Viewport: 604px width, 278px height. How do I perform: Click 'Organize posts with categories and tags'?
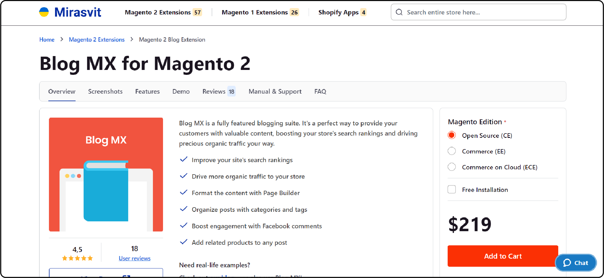pos(249,210)
